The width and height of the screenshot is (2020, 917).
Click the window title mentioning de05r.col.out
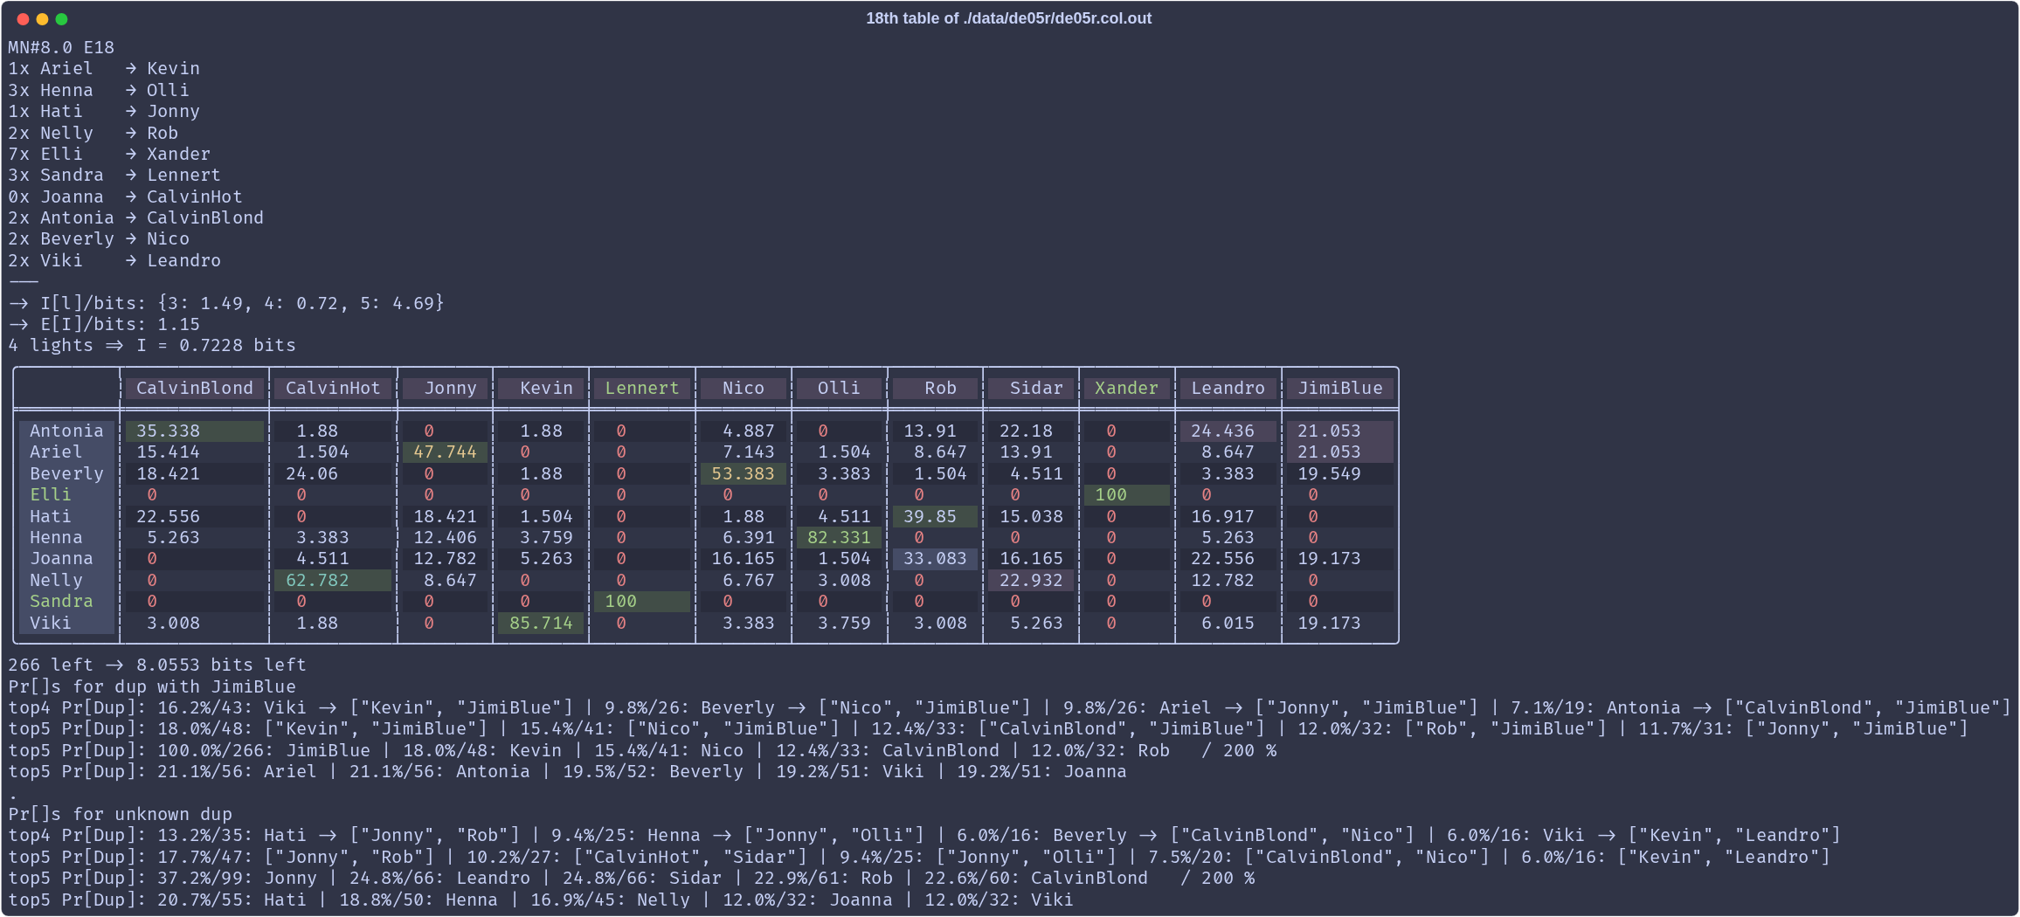1008,18
